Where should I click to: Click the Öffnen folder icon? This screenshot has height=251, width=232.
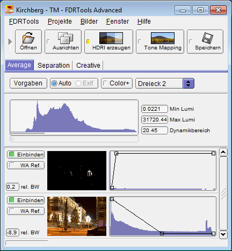point(28,38)
